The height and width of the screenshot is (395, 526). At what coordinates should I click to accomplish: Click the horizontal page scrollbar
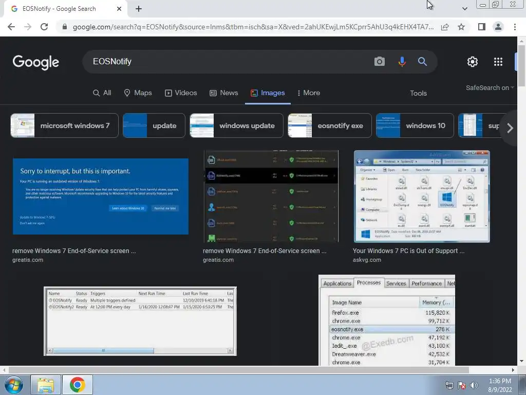[239, 370]
